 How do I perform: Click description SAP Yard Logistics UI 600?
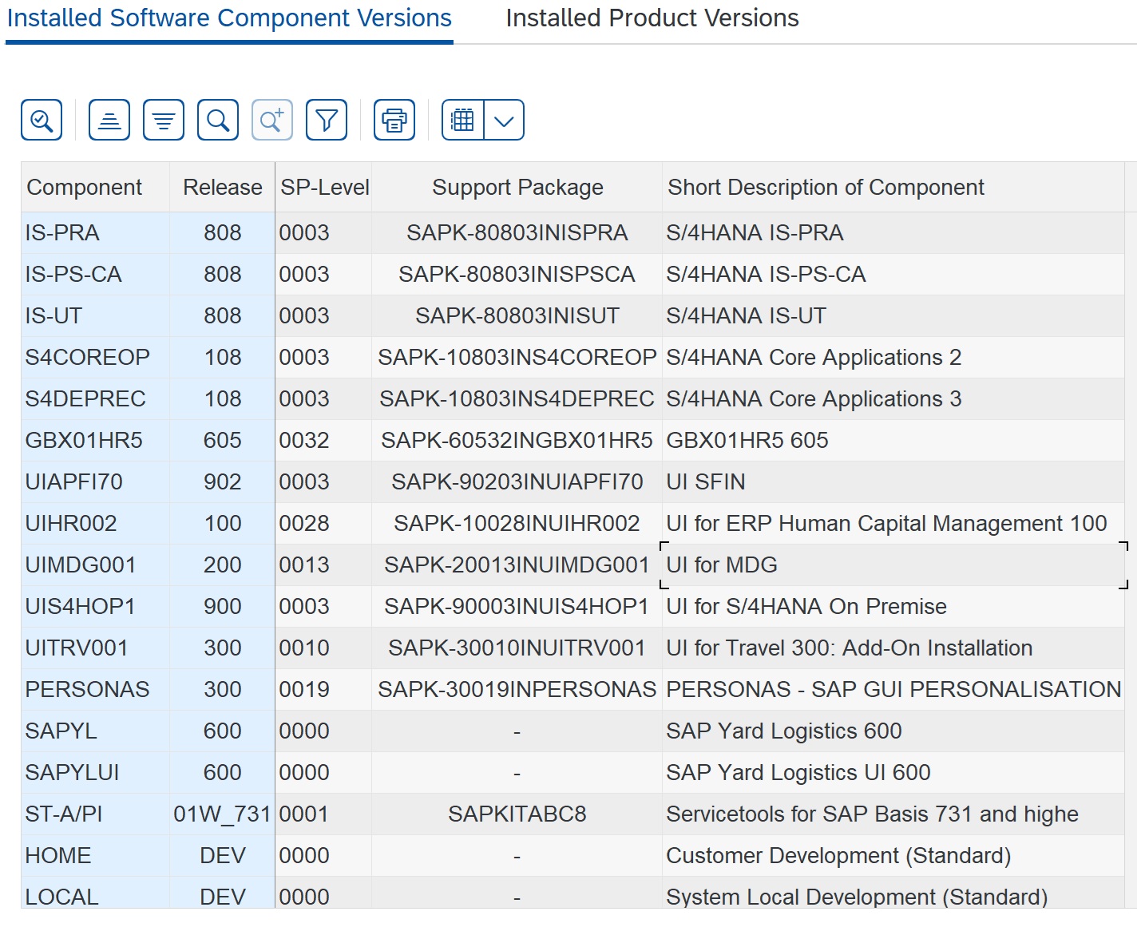coord(893,772)
